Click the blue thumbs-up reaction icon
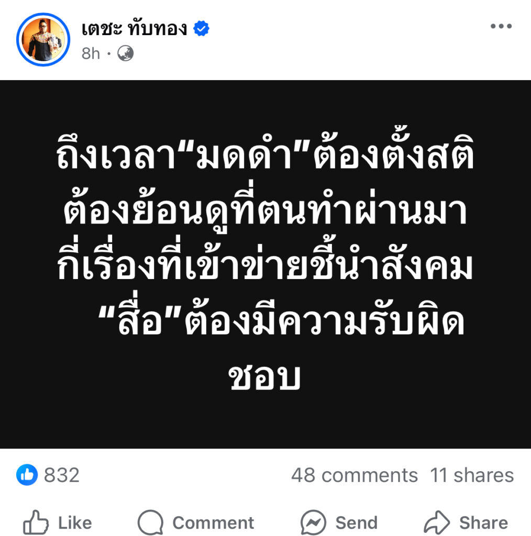Viewport: 531px width, 536px height. [x=27, y=475]
